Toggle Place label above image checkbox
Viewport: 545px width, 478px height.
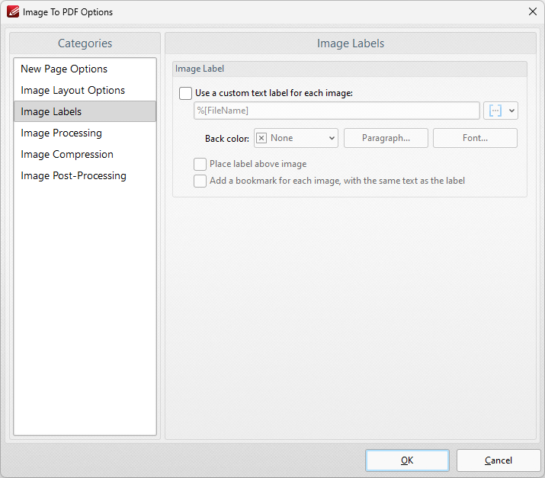pyautogui.click(x=200, y=164)
